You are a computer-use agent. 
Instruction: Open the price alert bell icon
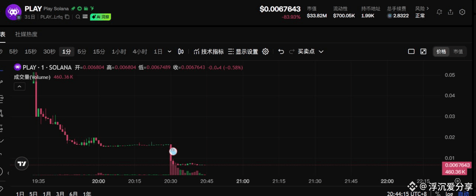(439, 12)
